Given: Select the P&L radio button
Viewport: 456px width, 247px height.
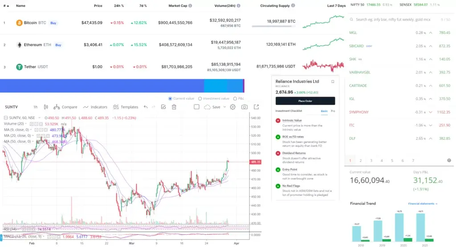Looking at the screenshot, I should [235, 98].
